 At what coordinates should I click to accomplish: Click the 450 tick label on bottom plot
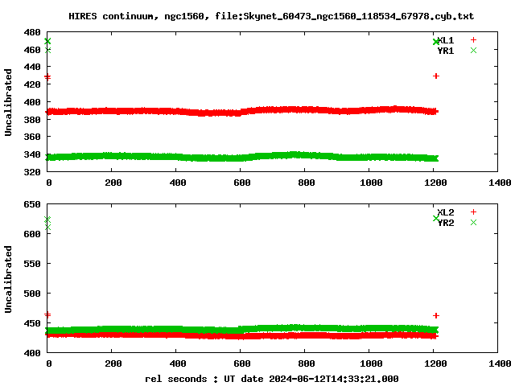(x=32, y=323)
